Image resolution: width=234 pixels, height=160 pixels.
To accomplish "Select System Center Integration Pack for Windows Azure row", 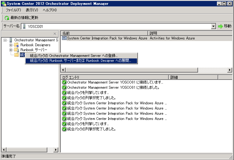I will click(107, 38).
